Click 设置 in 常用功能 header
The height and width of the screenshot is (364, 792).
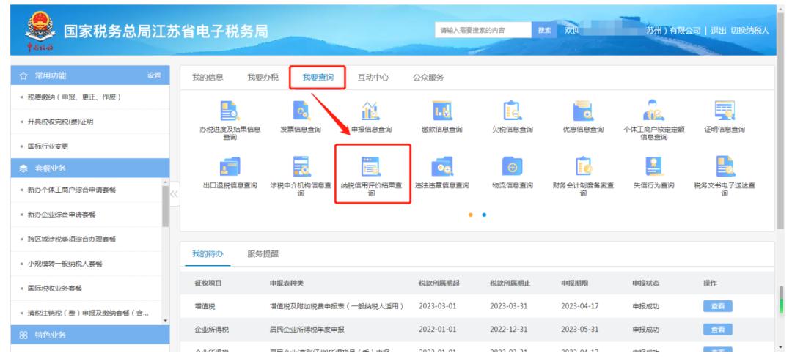(154, 75)
